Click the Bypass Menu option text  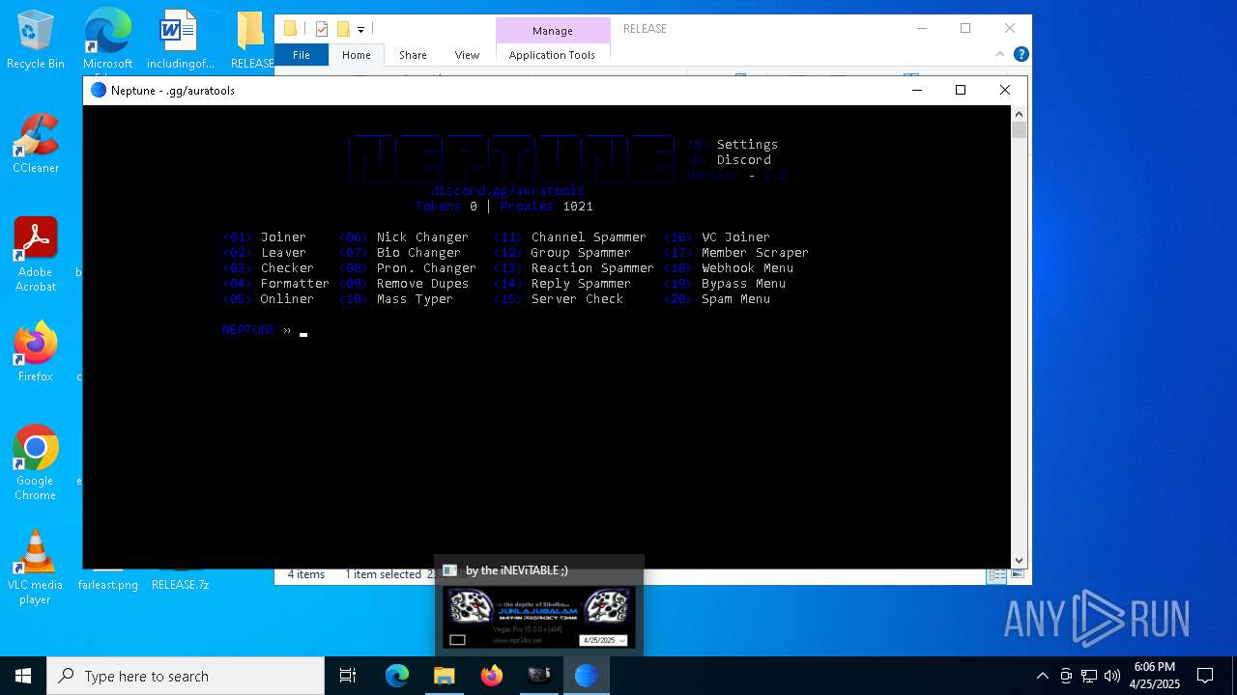(x=743, y=283)
